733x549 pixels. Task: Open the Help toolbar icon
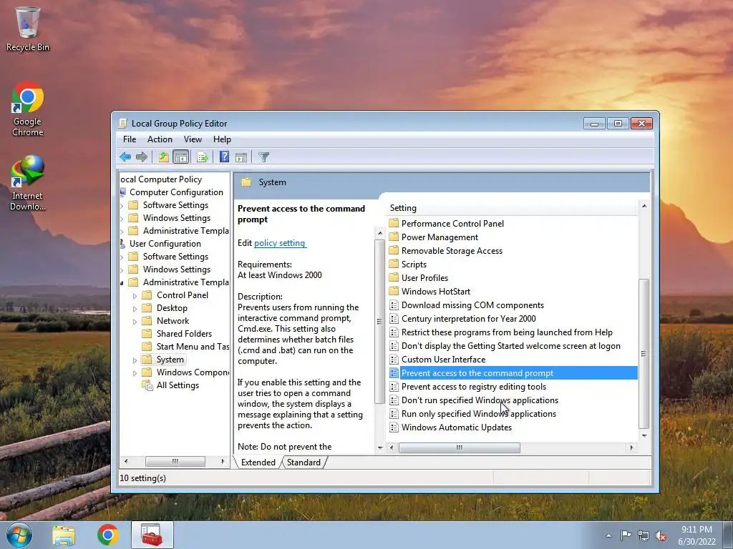tap(224, 157)
